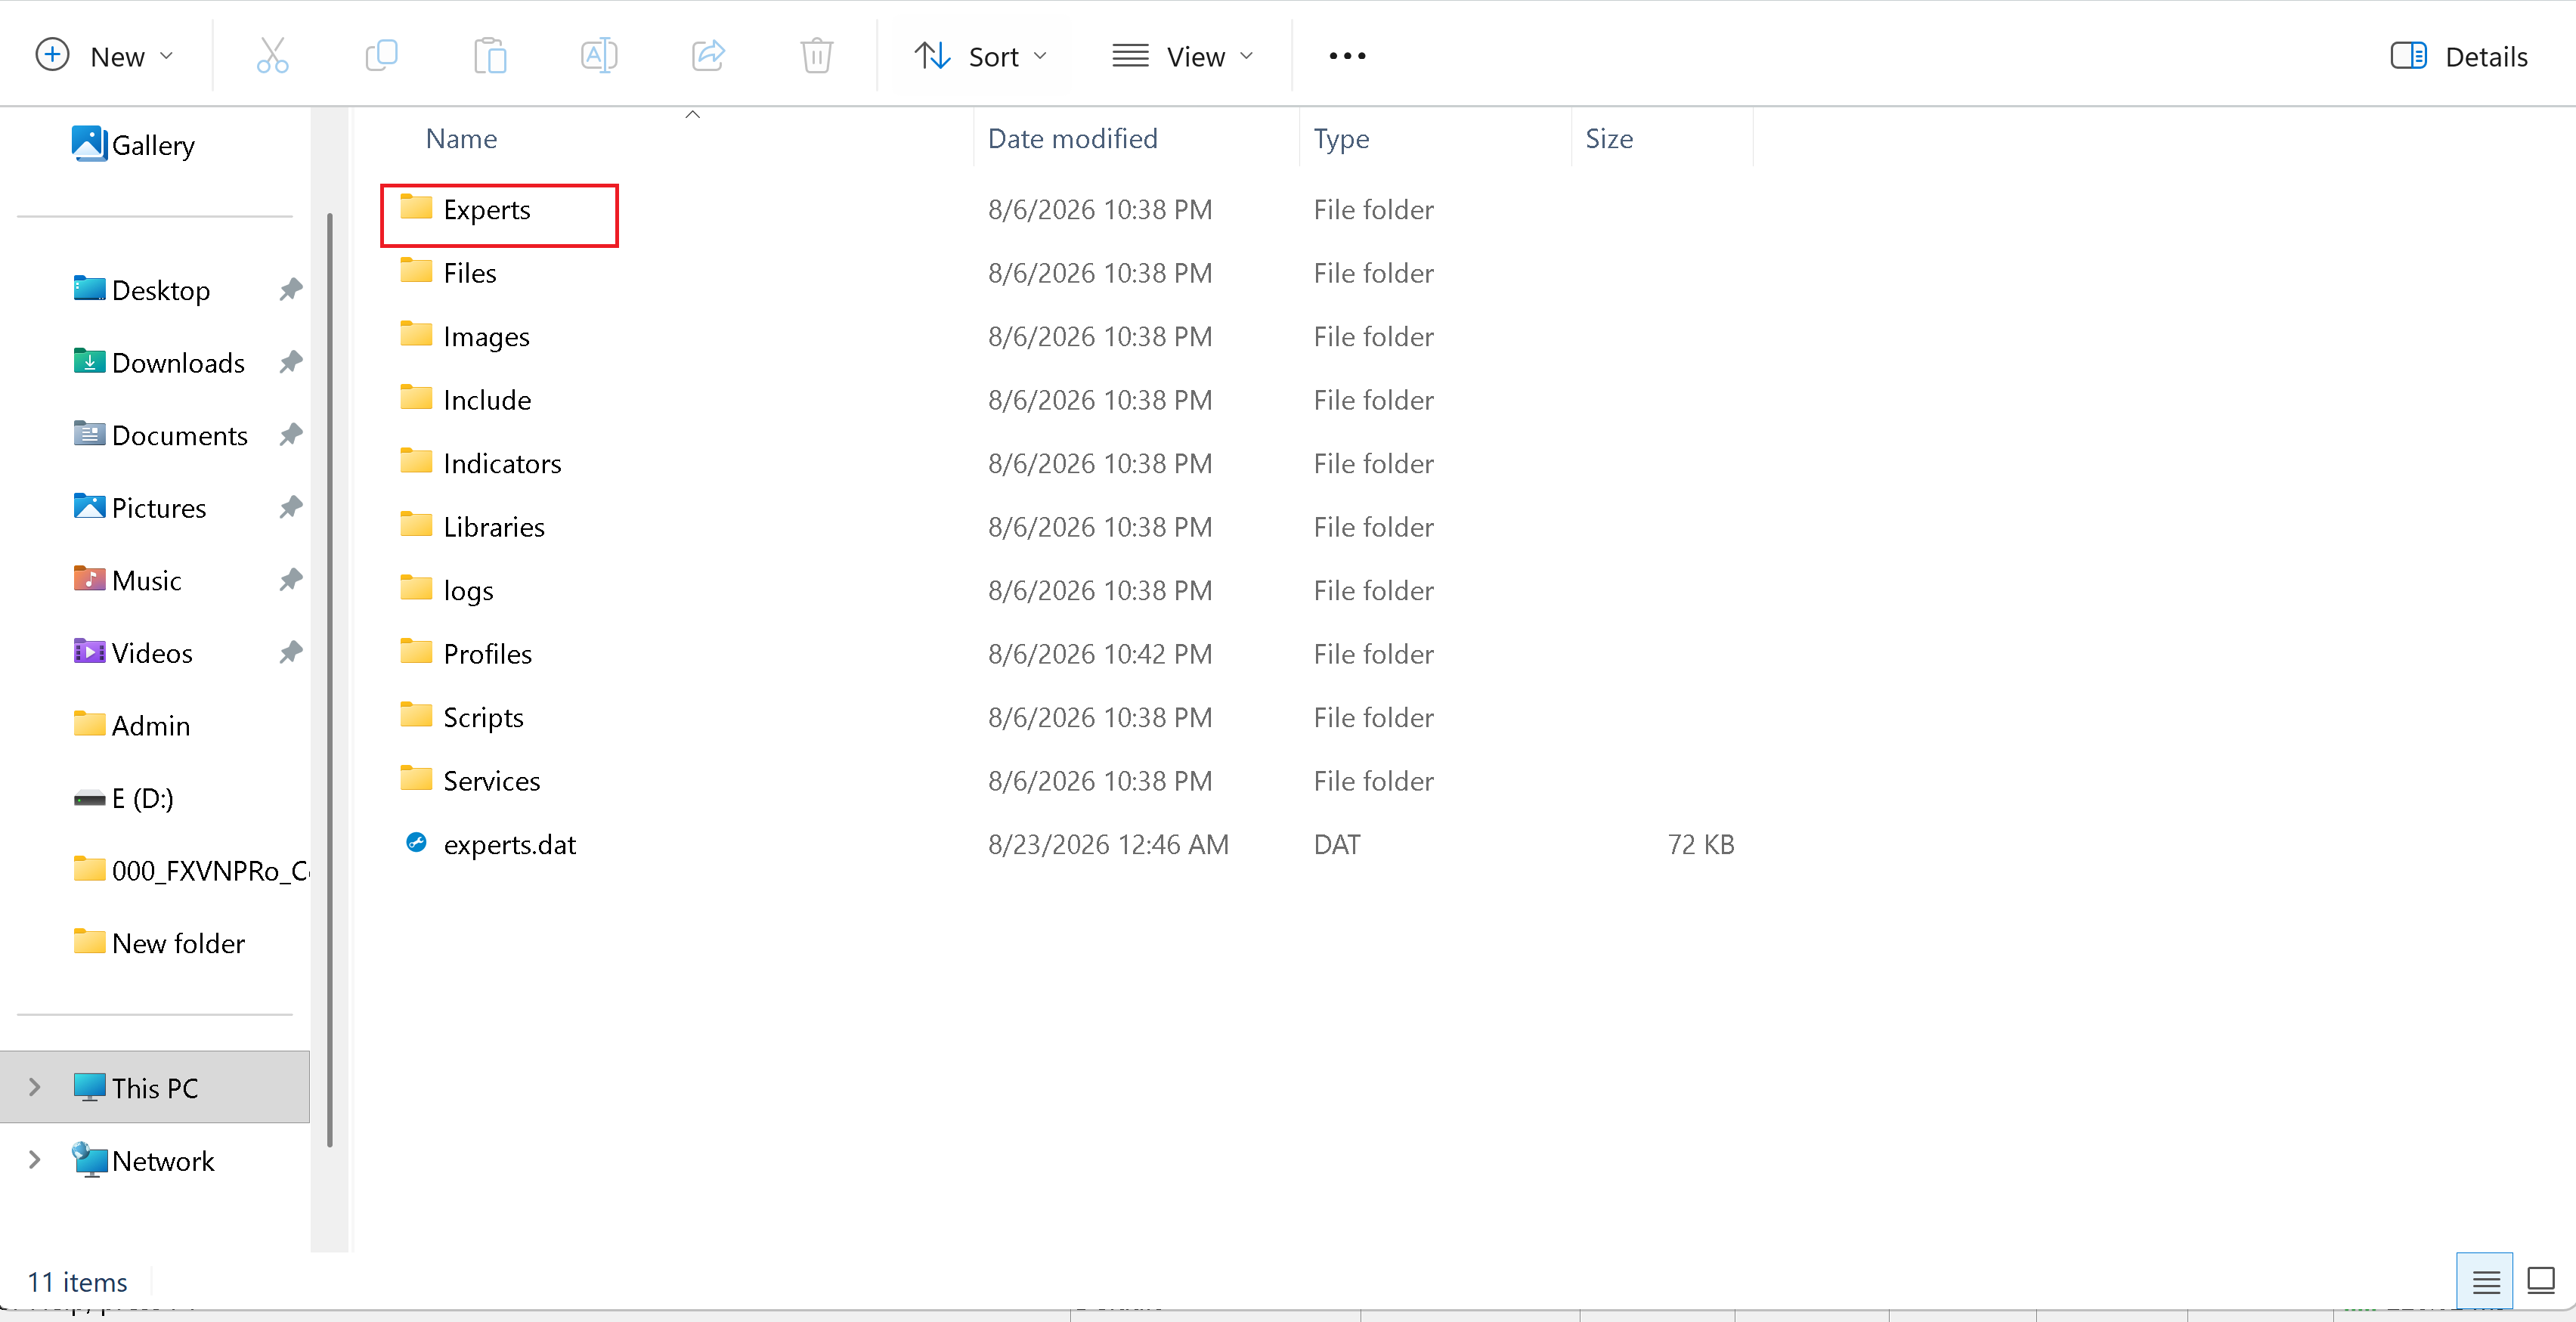Open the New dropdown menu
The width and height of the screenshot is (2576, 1322).
point(106,56)
